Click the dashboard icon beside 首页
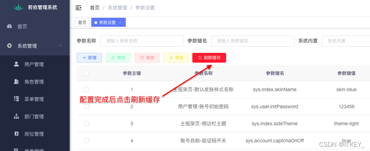370x151 pixels. point(9,26)
